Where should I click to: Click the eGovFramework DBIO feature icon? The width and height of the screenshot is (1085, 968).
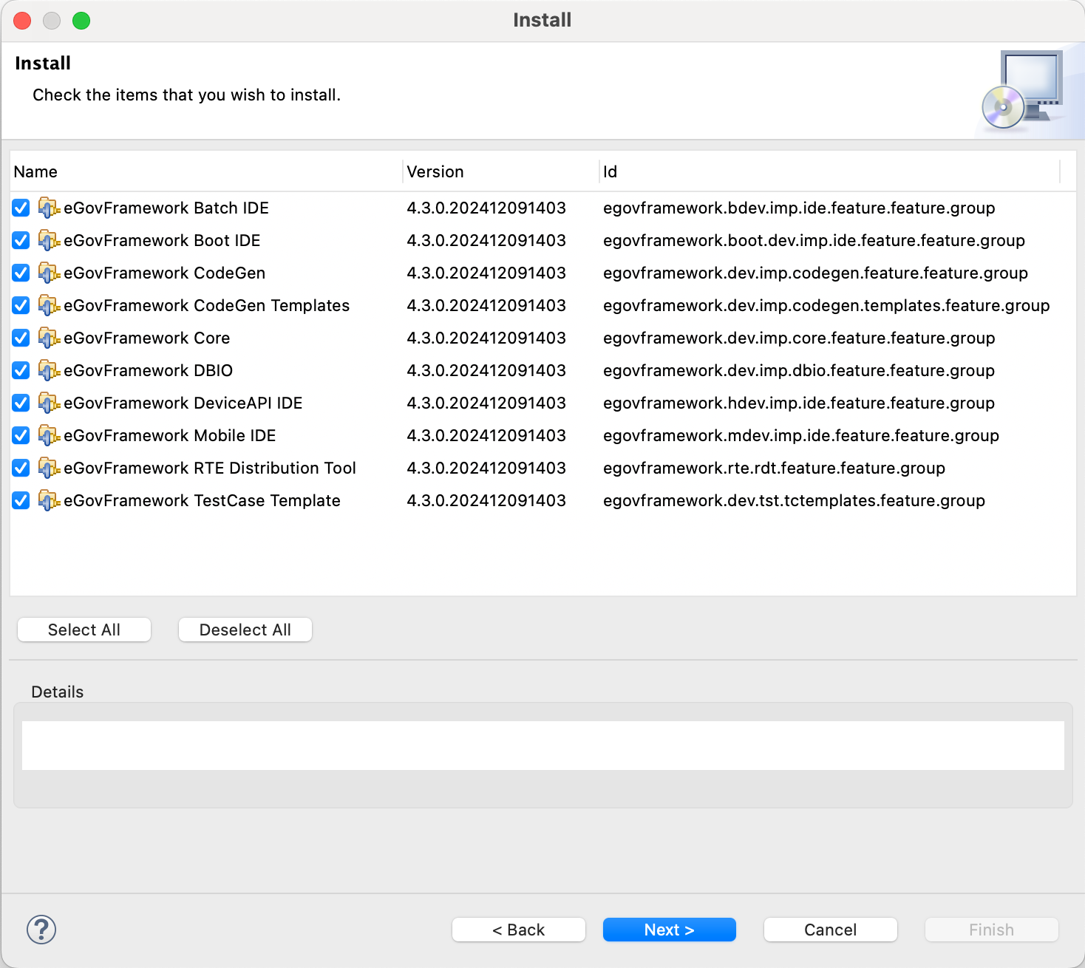(49, 371)
